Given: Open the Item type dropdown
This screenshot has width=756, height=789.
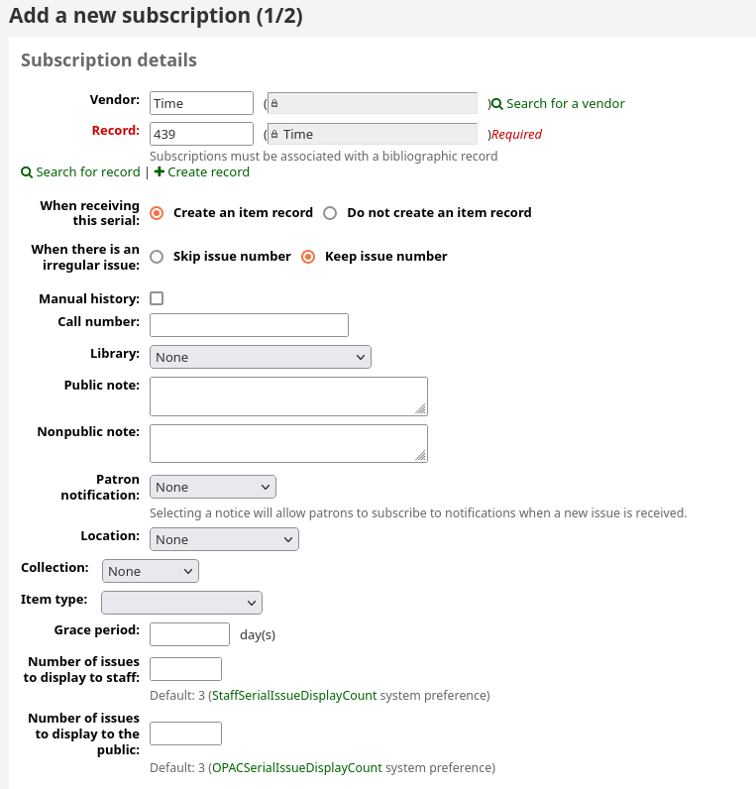Looking at the screenshot, I should 181,603.
